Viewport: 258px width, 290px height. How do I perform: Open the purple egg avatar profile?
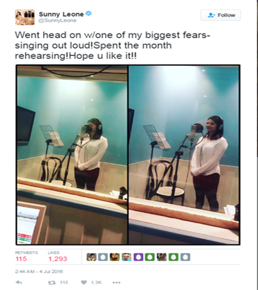[138, 257]
